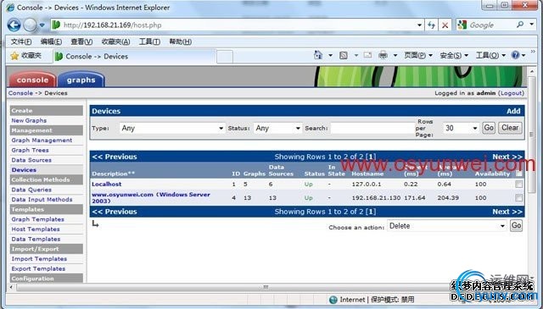Sort table by Hostname column header
The image size is (543, 309).
(x=367, y=174)
